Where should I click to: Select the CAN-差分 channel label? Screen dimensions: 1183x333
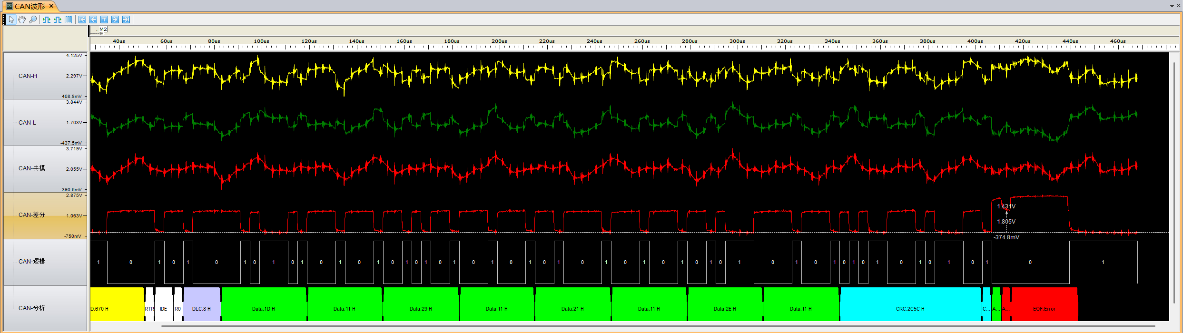[x=31, y=215]
